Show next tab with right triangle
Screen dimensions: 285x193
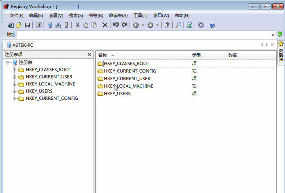point(267,45)
